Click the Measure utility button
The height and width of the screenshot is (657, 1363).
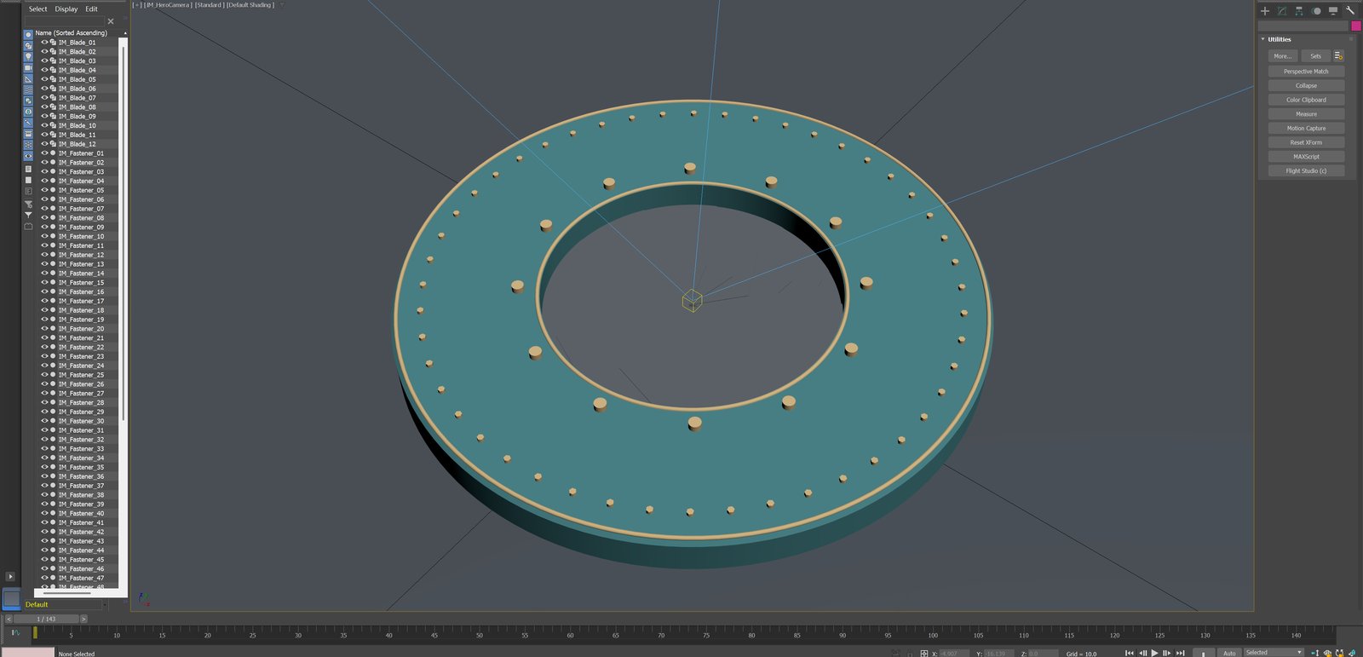1306,114
